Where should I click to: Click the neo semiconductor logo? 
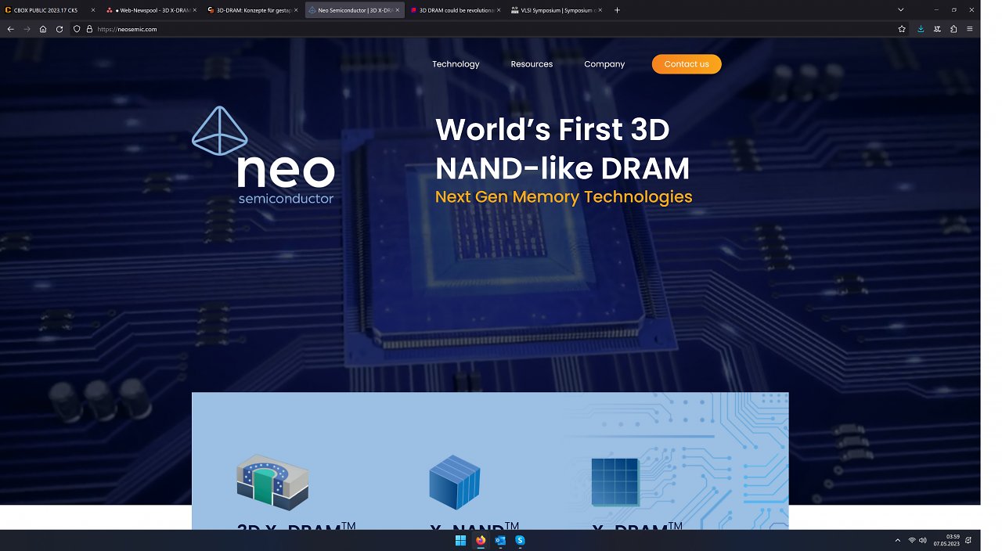(263, 156)
